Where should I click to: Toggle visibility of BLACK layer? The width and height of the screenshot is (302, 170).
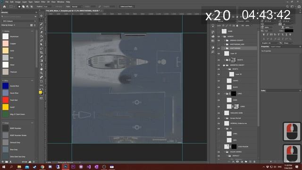point(218,87)
